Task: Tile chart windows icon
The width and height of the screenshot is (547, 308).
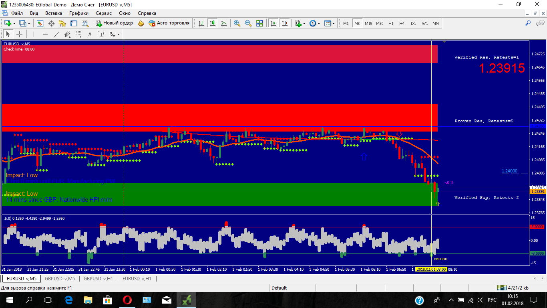Action: pyautogui.click(x=259, y=23)
